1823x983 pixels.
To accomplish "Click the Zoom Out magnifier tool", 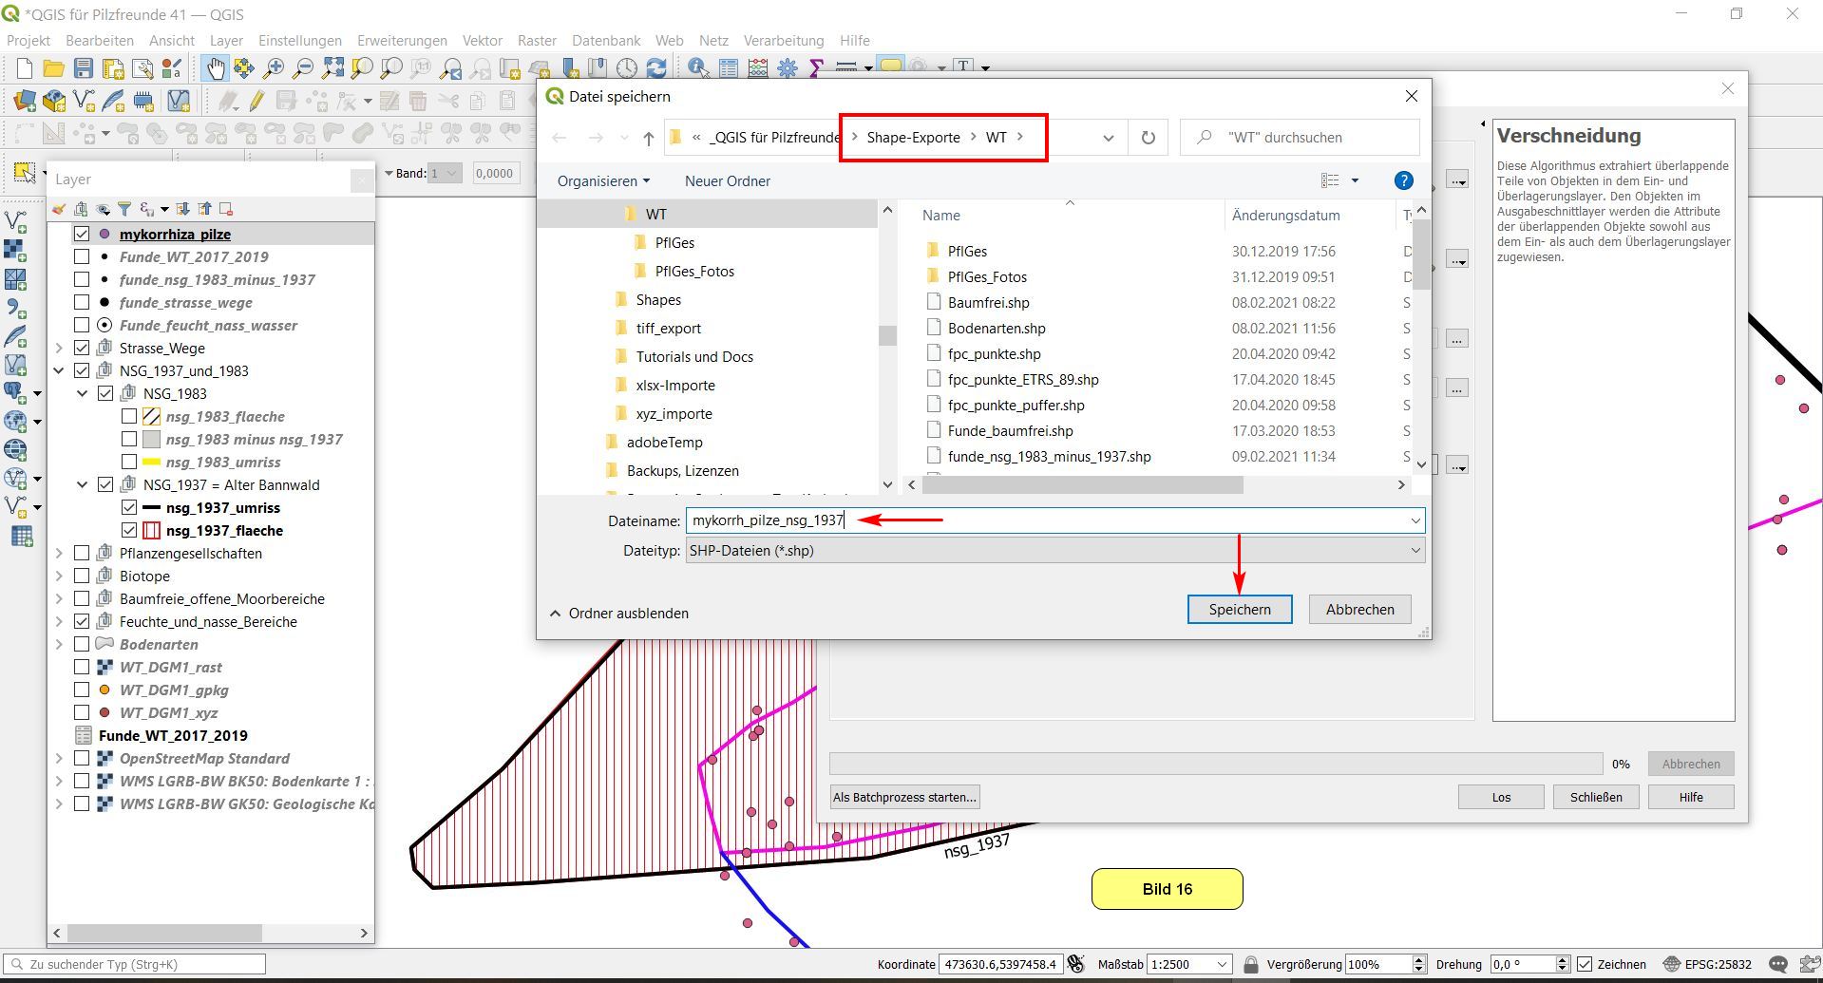I will point(303,68).
